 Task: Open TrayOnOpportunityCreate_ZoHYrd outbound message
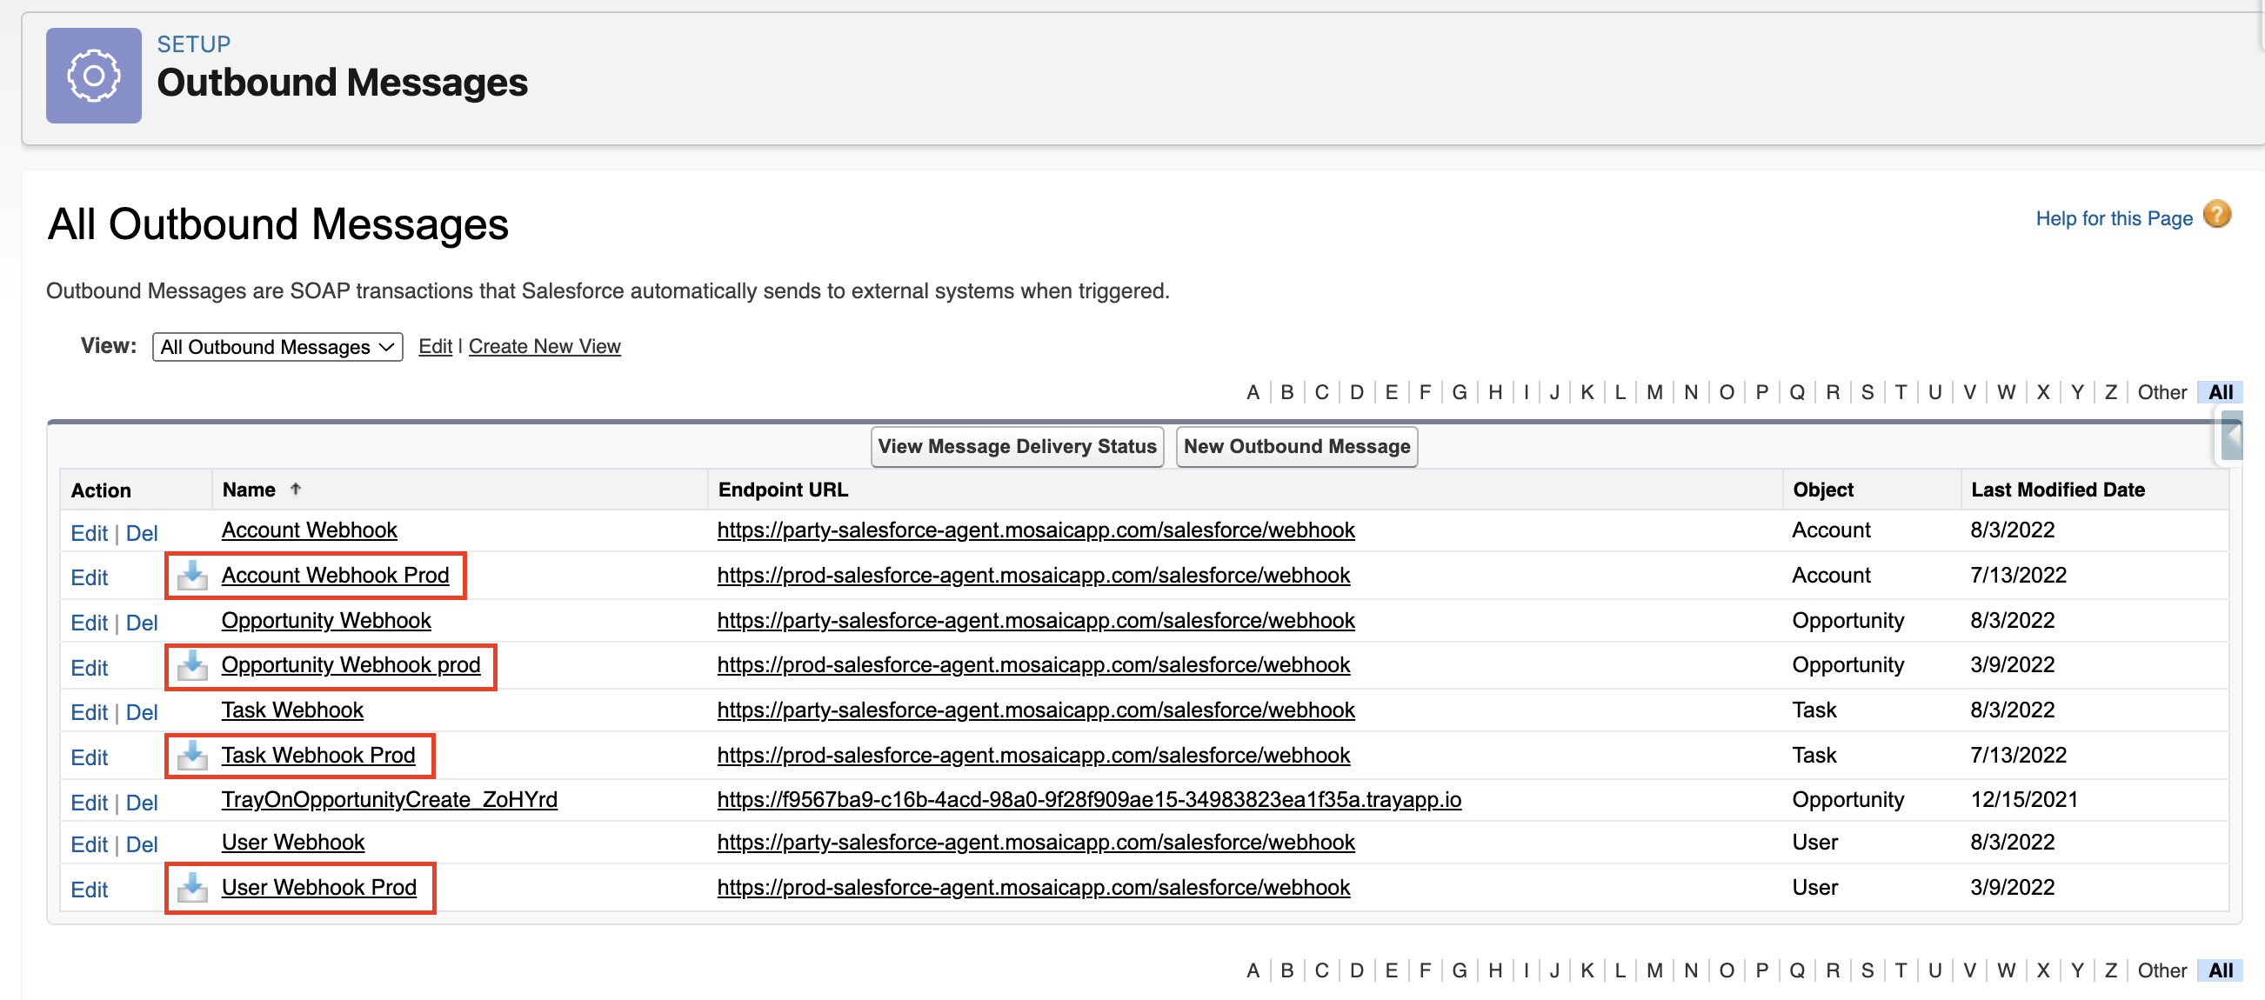tap(389, 800)
